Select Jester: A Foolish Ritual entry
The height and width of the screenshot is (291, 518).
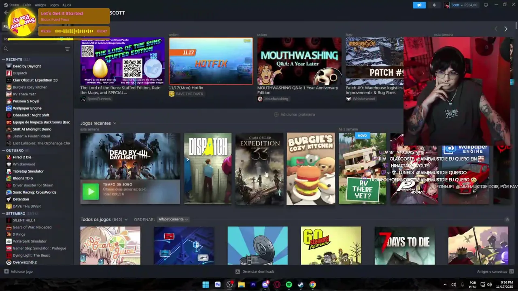(x=31, y=136)
